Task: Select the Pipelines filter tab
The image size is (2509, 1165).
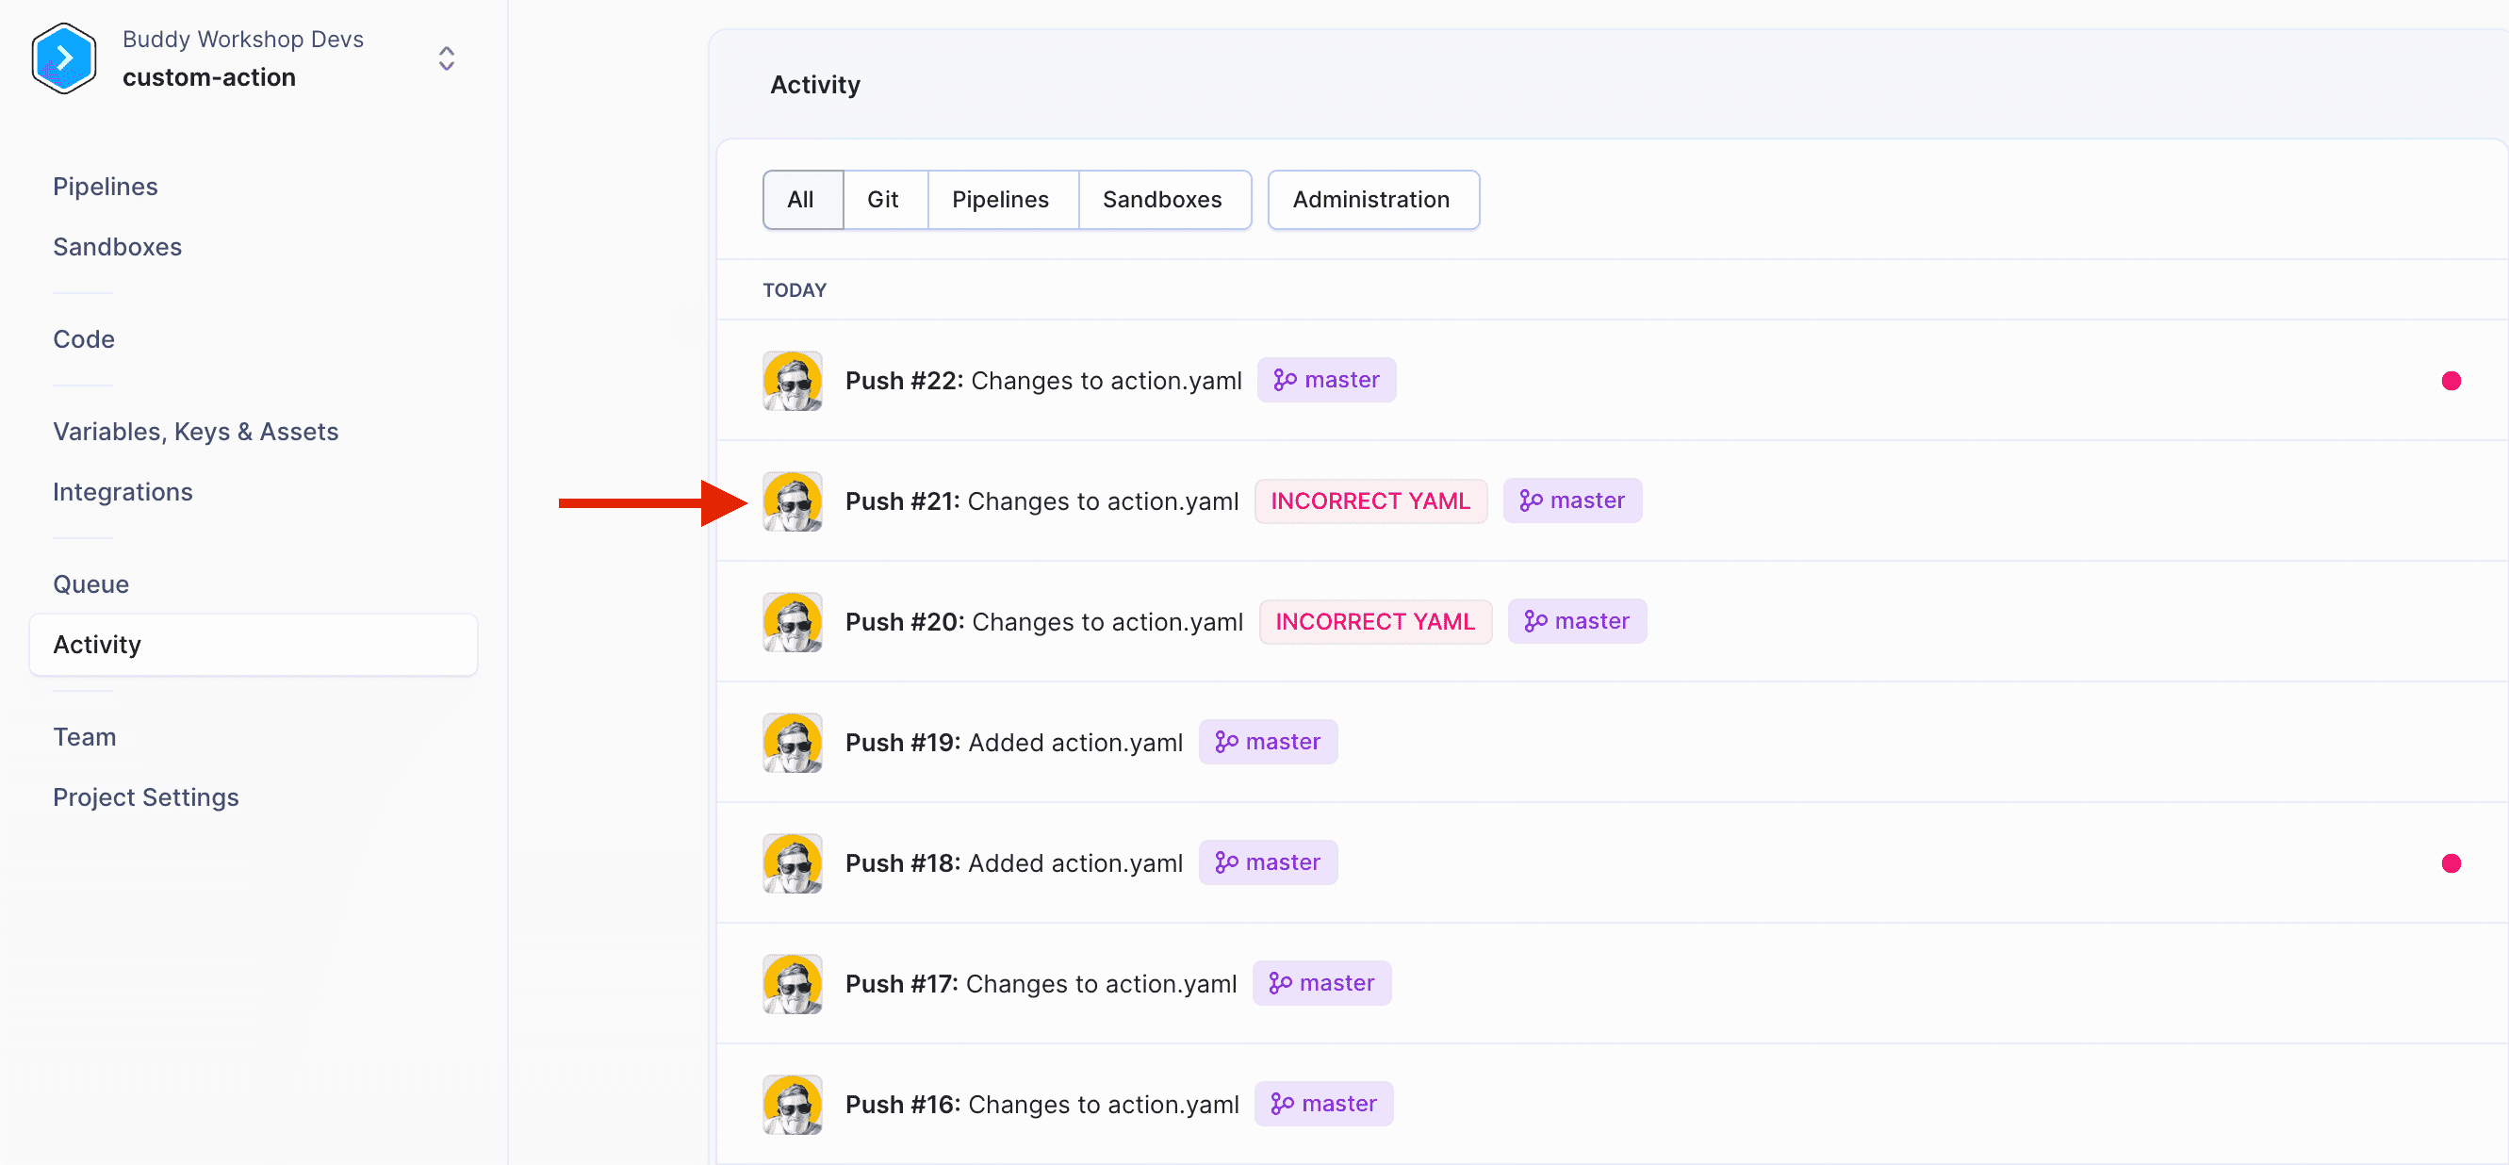Action: (x=1000, y=199)
